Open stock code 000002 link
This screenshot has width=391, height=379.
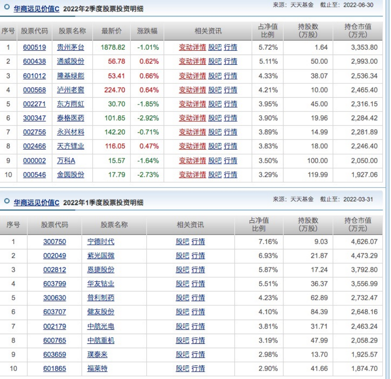pos(34,161)
